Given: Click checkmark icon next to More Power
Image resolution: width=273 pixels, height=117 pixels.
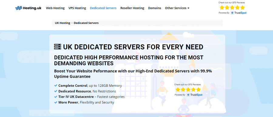Looking at the screenshot, I should [56, 102].
